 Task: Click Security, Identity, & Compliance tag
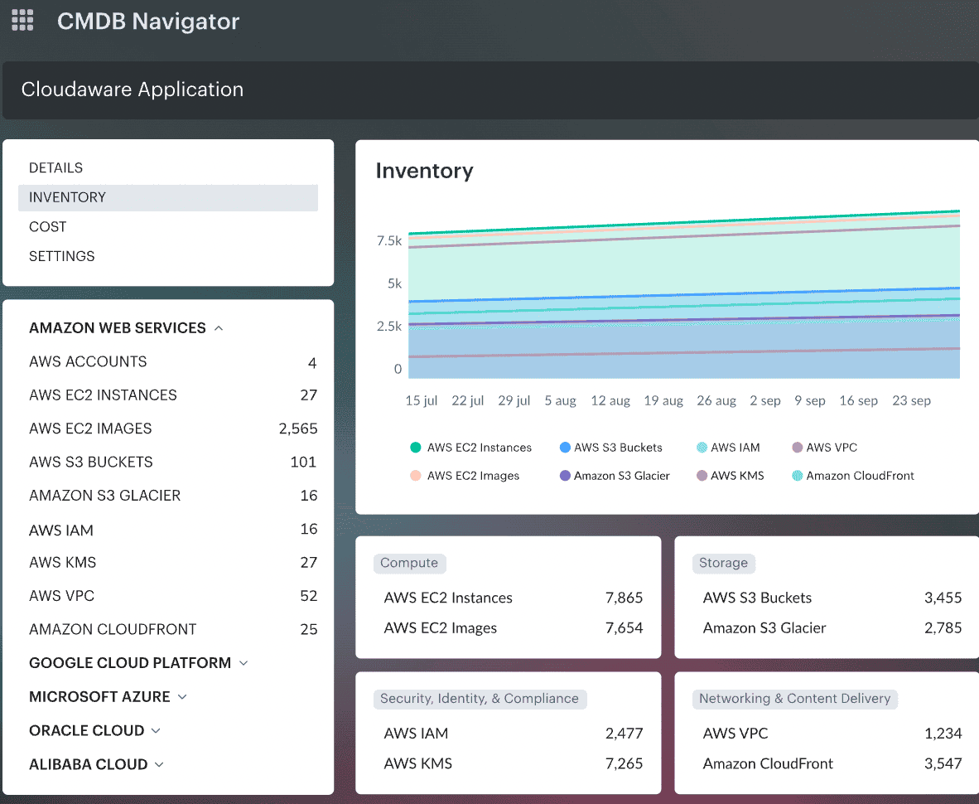tap(480, 699)
